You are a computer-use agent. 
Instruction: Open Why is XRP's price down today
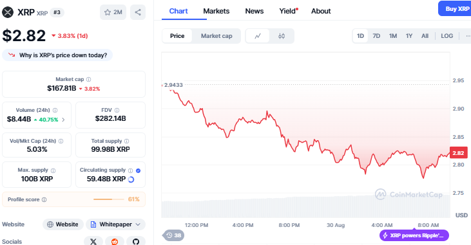(x=57, y=55)
